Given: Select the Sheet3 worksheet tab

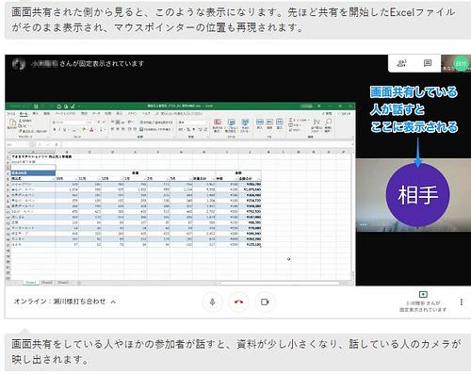Looking at the screenshot, I should pyautogui.click(x=63, y=283).
